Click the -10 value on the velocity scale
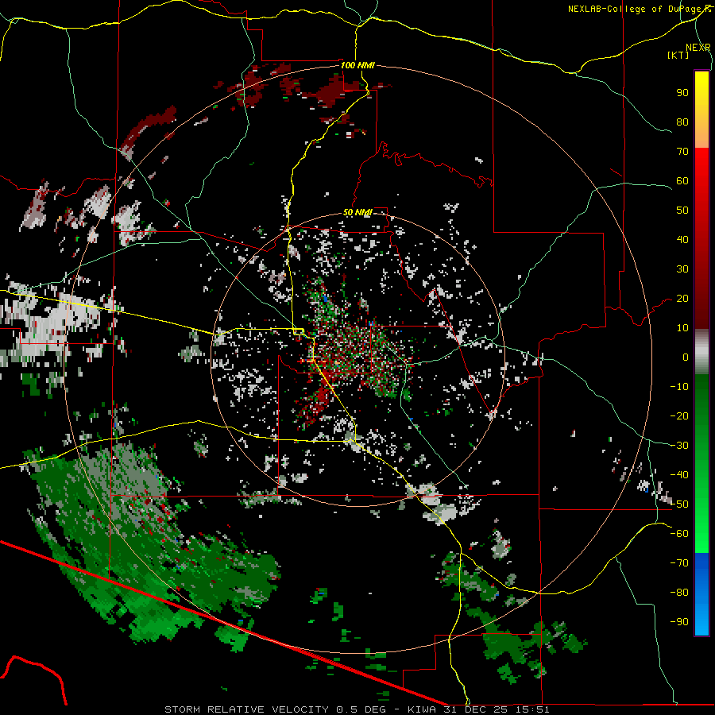 [x=679, y=387]
